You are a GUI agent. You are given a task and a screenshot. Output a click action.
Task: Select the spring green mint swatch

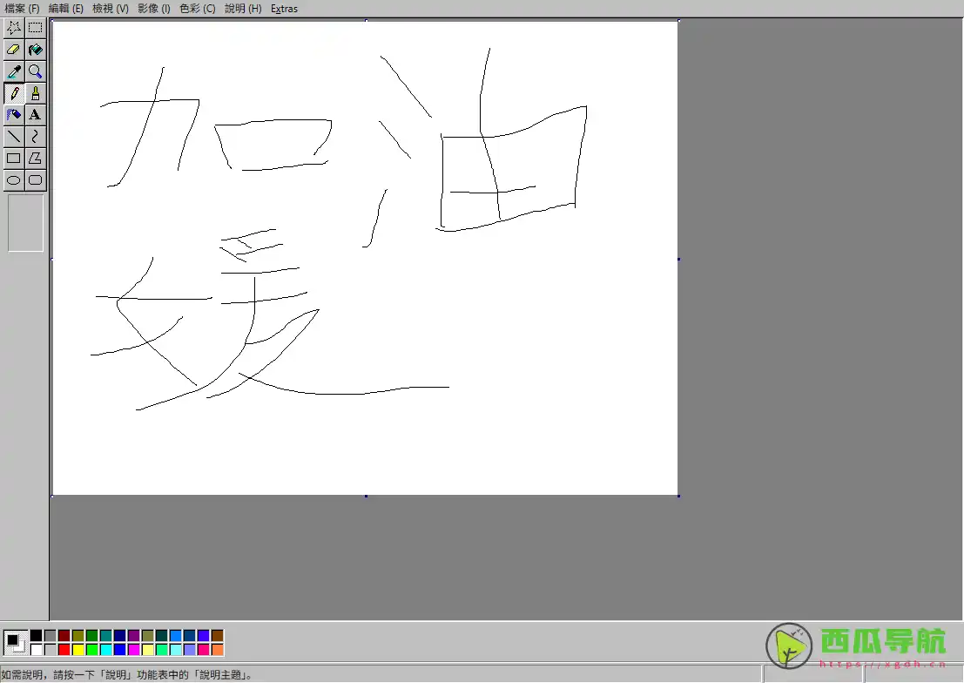(x=162, y=650)
